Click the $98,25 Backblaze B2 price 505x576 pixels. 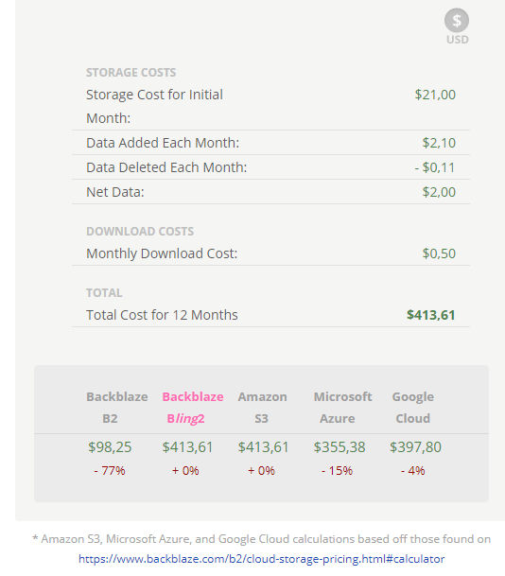pyautogui.click(x=110, y=447)
